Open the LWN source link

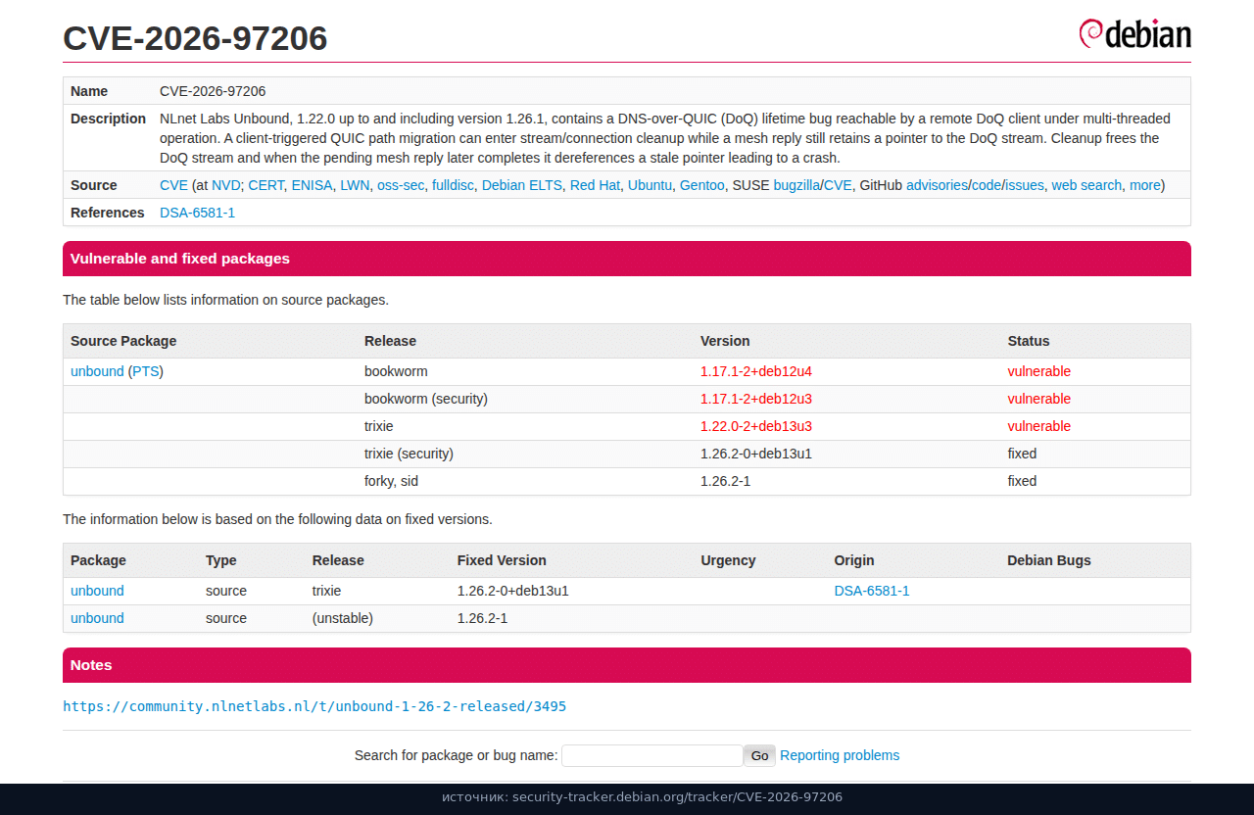click(355, 185)
